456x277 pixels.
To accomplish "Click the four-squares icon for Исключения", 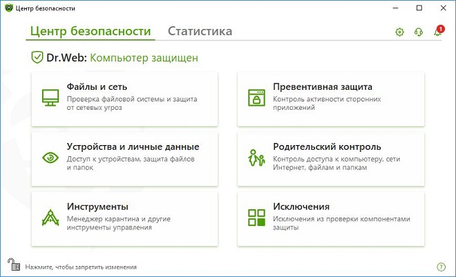I will click(x=256, y=218).
